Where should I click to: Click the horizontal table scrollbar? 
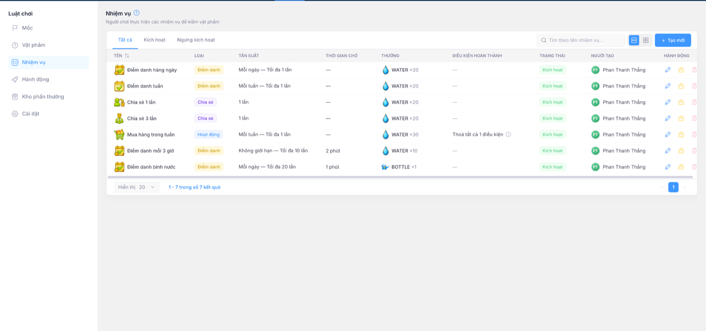(x=400, y=177)
